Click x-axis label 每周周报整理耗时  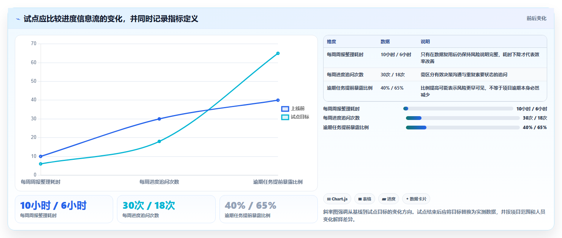coord(41,182)
